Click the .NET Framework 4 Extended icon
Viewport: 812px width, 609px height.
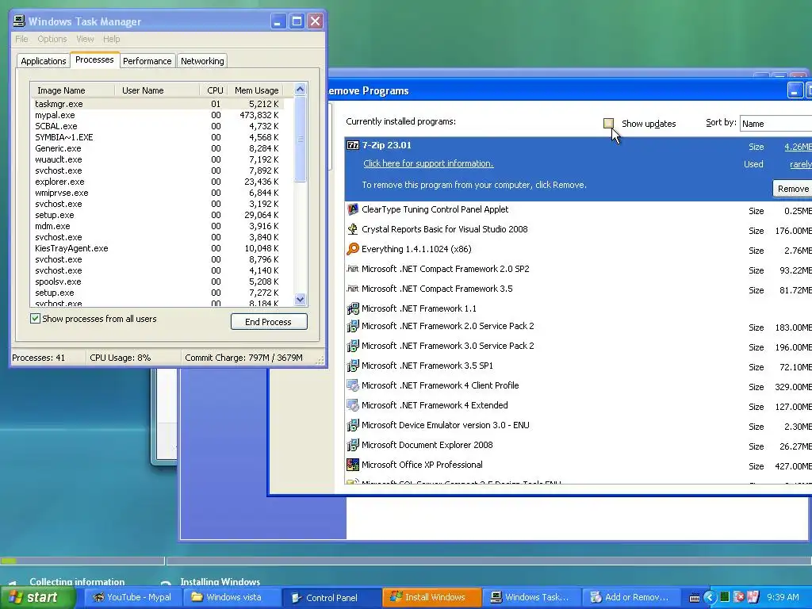click(353, 405)
